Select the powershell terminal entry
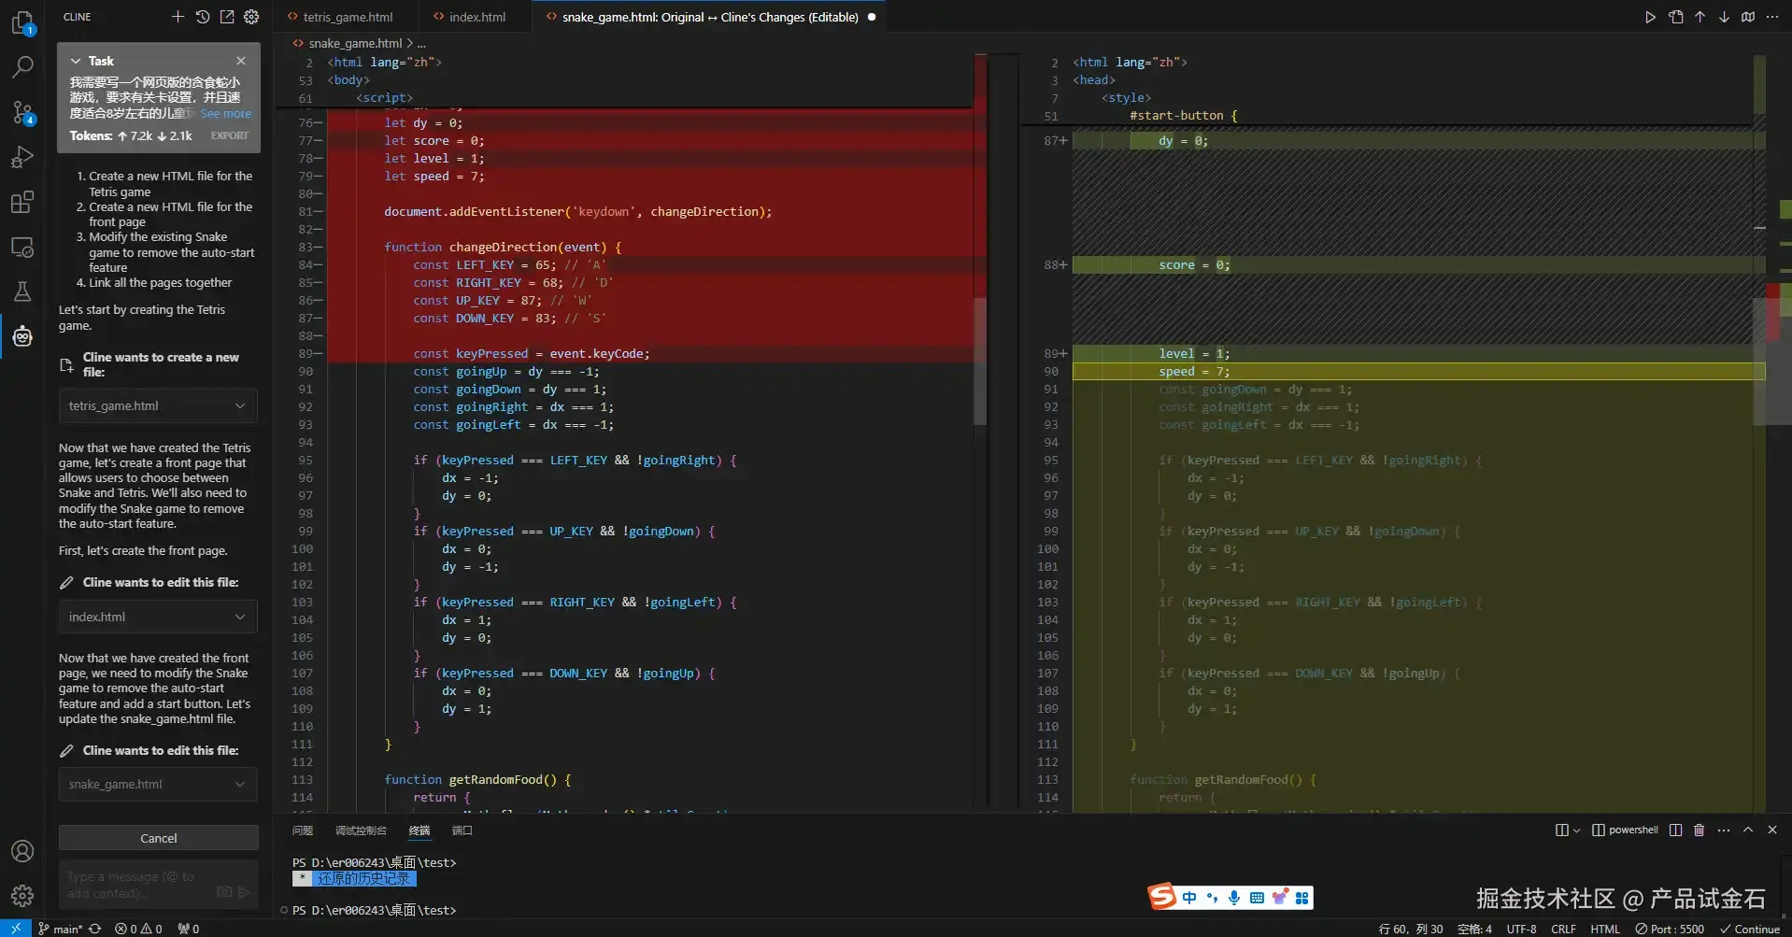Screen dimensions: 1792x937 tap(1625, 831)
